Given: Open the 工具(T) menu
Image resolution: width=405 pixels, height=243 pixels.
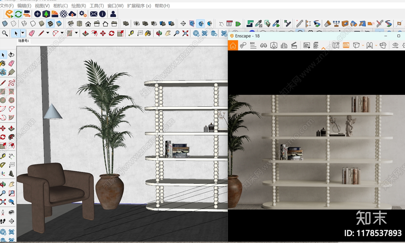Looking at the screenshot, I should [x=97, y=6].
